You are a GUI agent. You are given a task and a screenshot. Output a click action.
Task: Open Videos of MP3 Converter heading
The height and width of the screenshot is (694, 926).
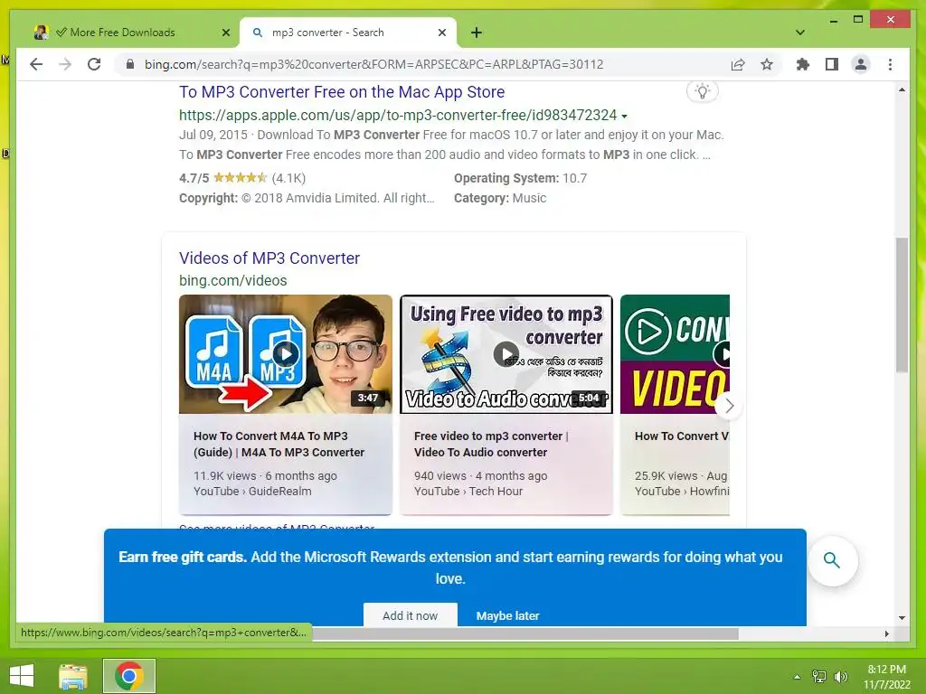pos(269,258)
